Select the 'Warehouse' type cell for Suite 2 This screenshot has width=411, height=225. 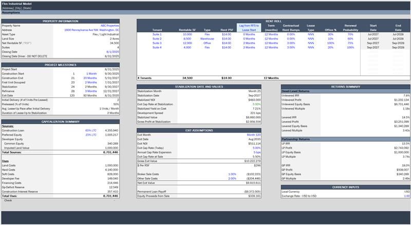[x=207, y=39]
